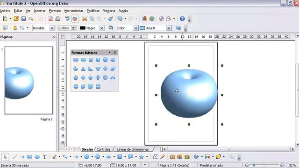Open the Insertar menu
The image size is (299, 168).
point(40,11)
